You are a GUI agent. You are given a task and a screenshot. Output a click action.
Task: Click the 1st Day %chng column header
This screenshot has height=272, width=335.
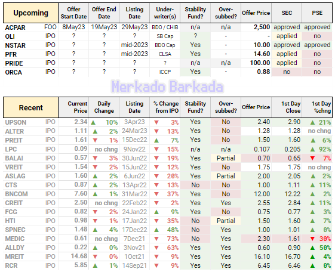[x=317, y=107]
